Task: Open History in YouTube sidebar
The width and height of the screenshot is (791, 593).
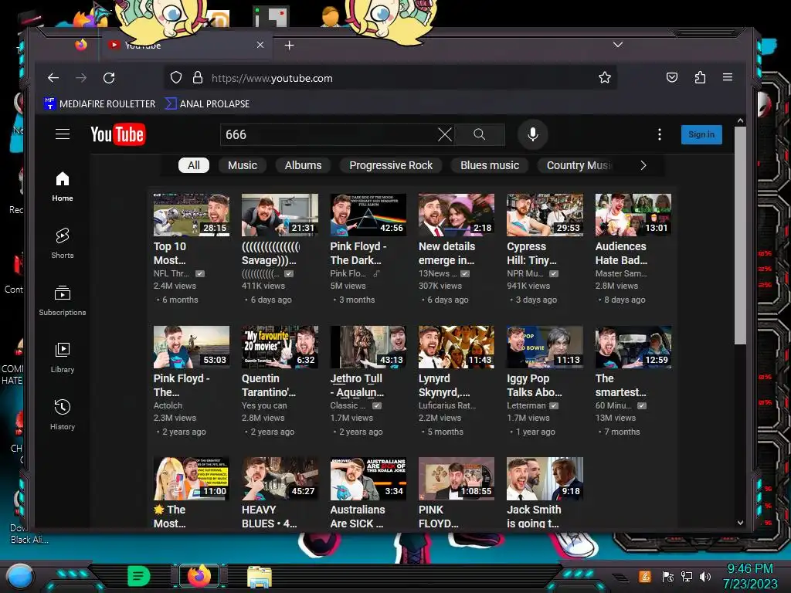Action: click(63, 415)
